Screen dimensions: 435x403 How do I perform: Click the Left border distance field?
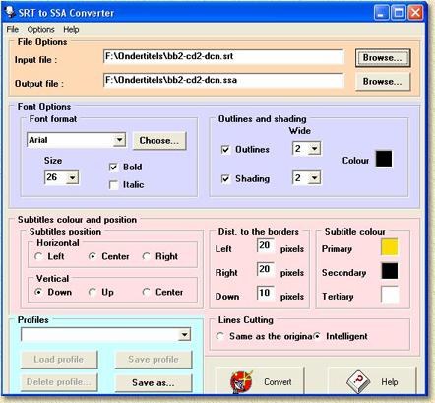coord(265,245)
